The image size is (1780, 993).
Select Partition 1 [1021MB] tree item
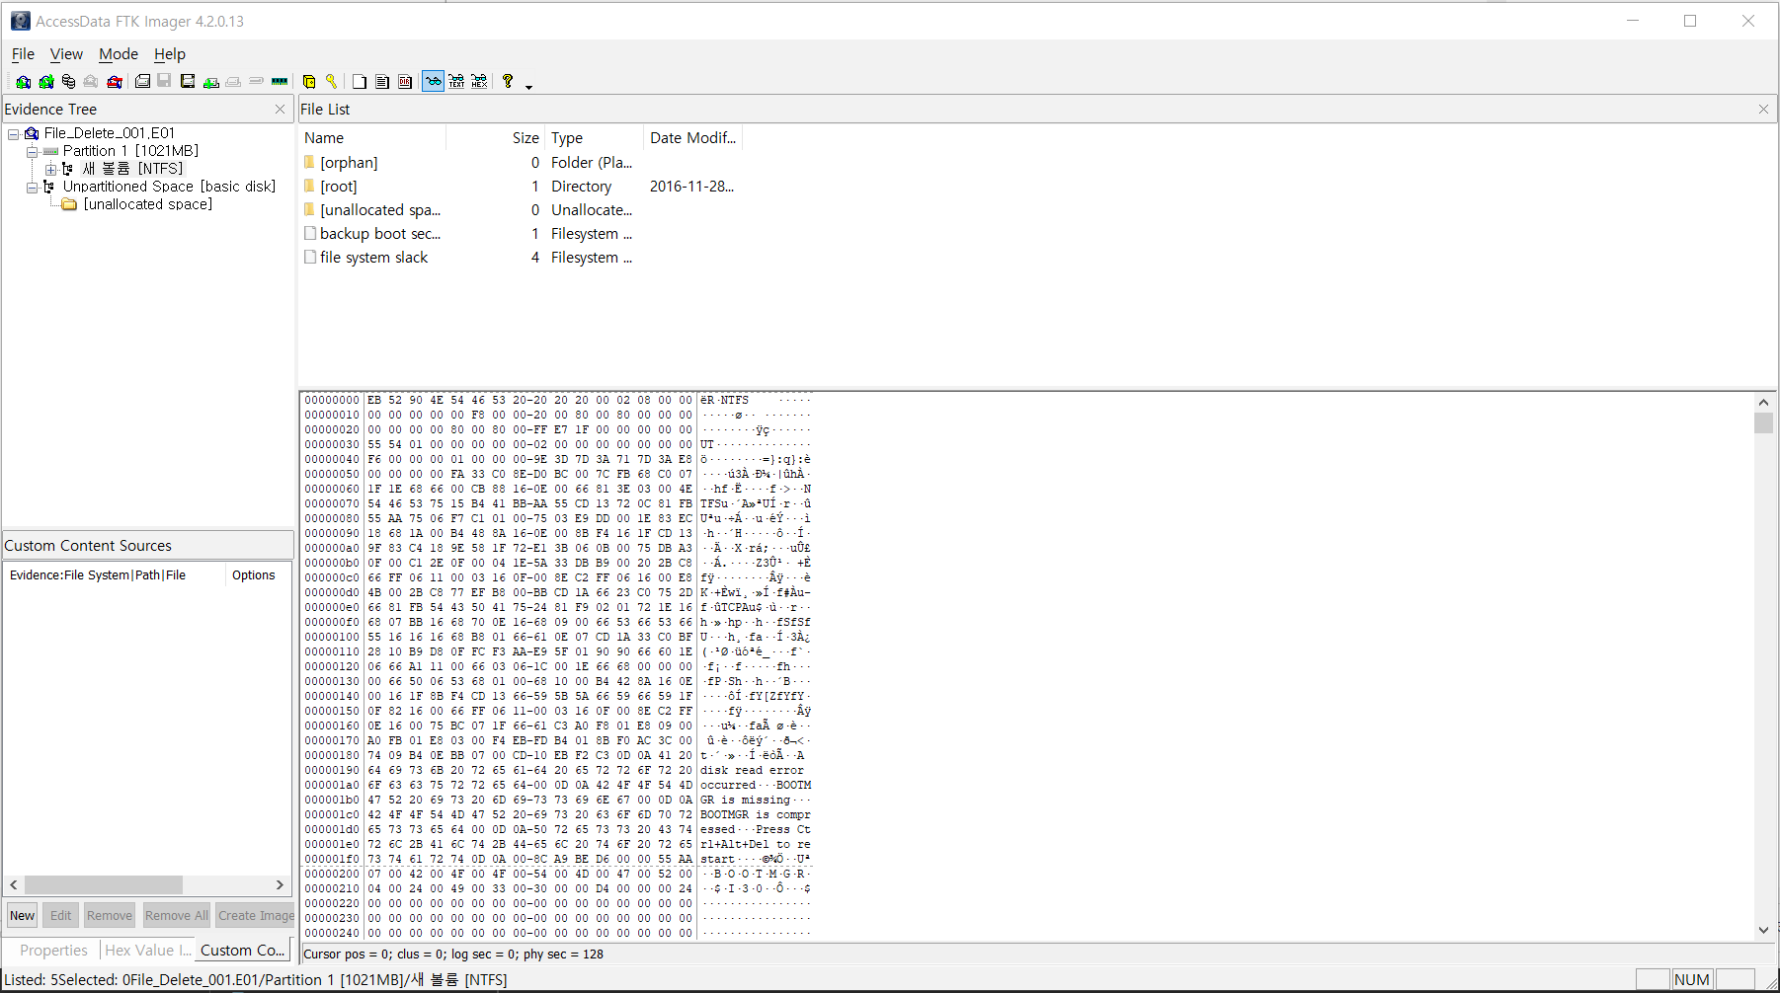click(130, 151)
